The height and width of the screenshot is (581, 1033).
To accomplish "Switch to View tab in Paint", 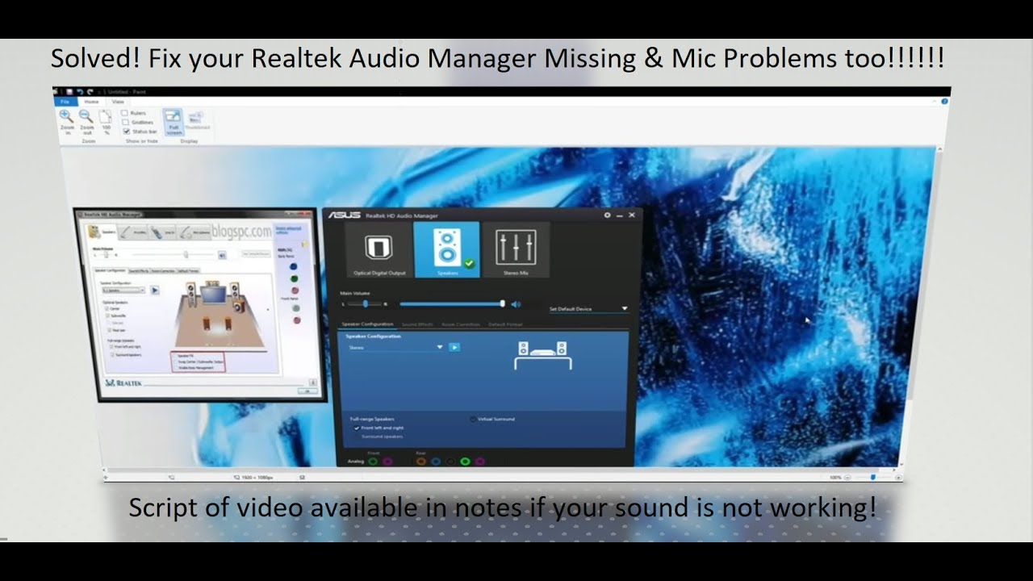I will coord(118,102).
